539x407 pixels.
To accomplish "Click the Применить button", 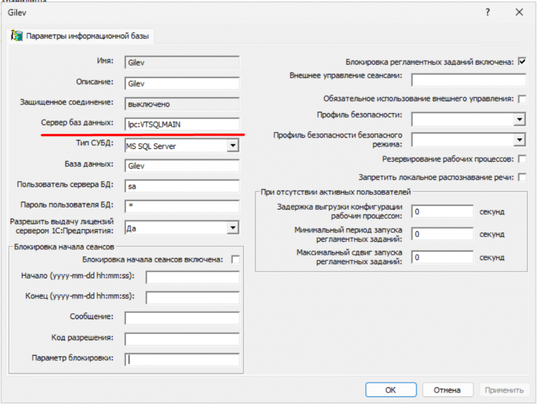I will (504, 389).
